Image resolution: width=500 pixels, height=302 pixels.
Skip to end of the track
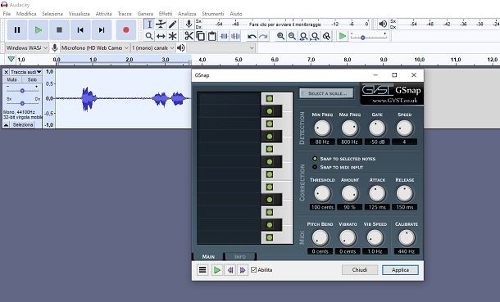[102, 30]
